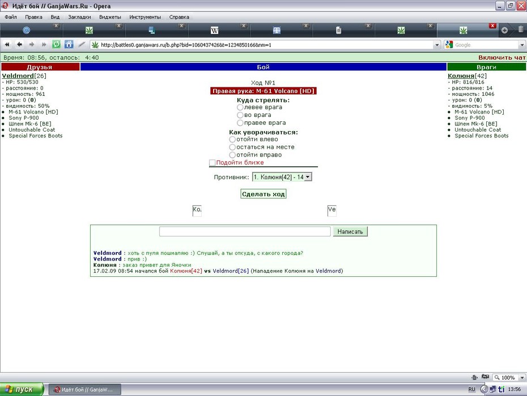
Task: Open the Виджеты menu
Action: coord(110,17)
